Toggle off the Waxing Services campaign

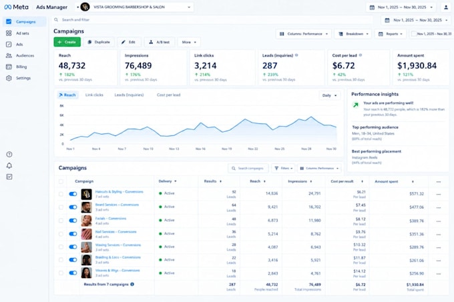(x=73, y=247)
